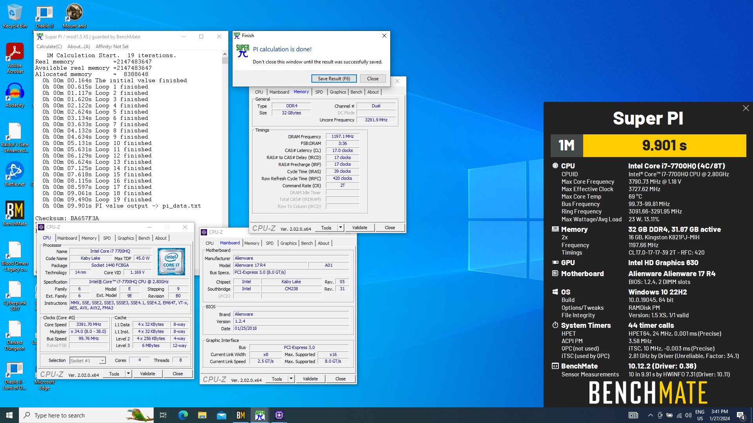753x423 pixels.
Task: Select Mainboard tab in CPU-Z CPU window
Action: (67, 238)
